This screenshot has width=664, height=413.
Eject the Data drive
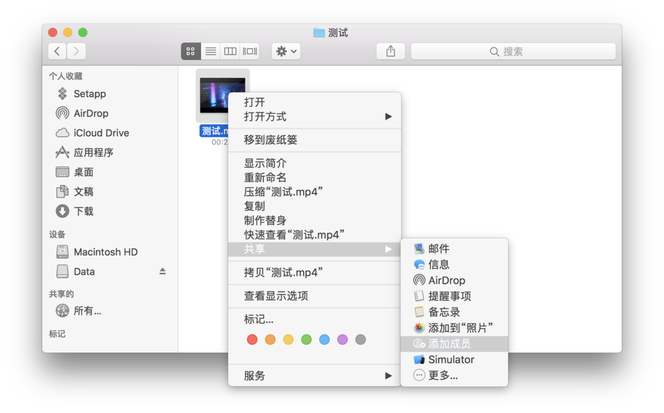pyautogui.click(x=161, y=271)
